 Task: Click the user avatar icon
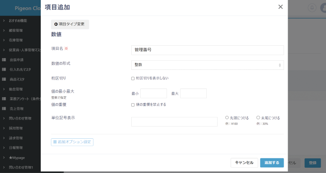(x=323, y=8)
